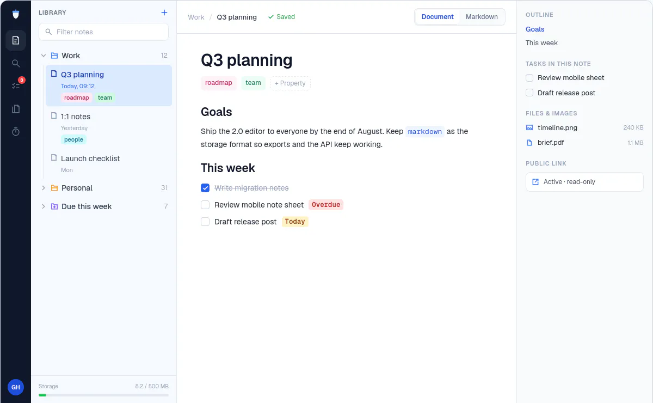The height and width of the screenshot is (403, 653).
Task: Click the Overdue label on mobile sheet task
Action: 326,205
